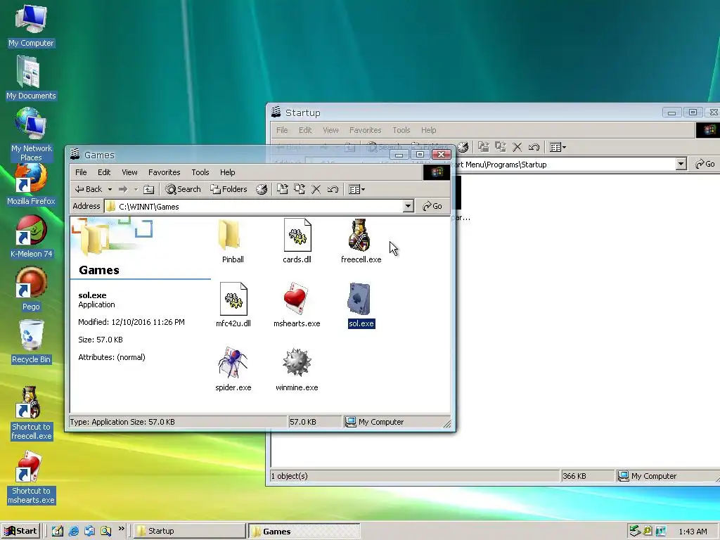Click the Copy To icon in Games toolbar

pos(300,189)
